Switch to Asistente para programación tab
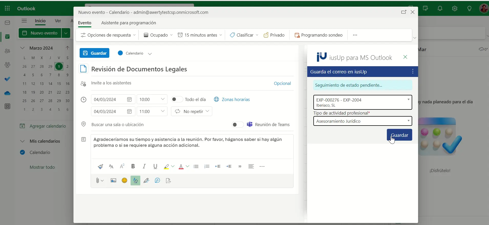Screen dimensions: 489x225 click(x=129, y=23)
